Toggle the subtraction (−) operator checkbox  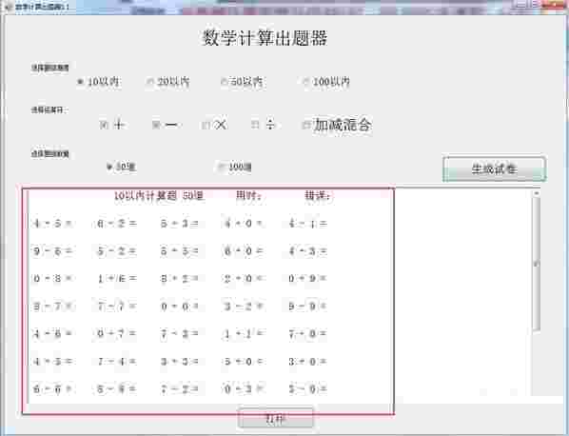pyautogui.click(x=167, y=125)
